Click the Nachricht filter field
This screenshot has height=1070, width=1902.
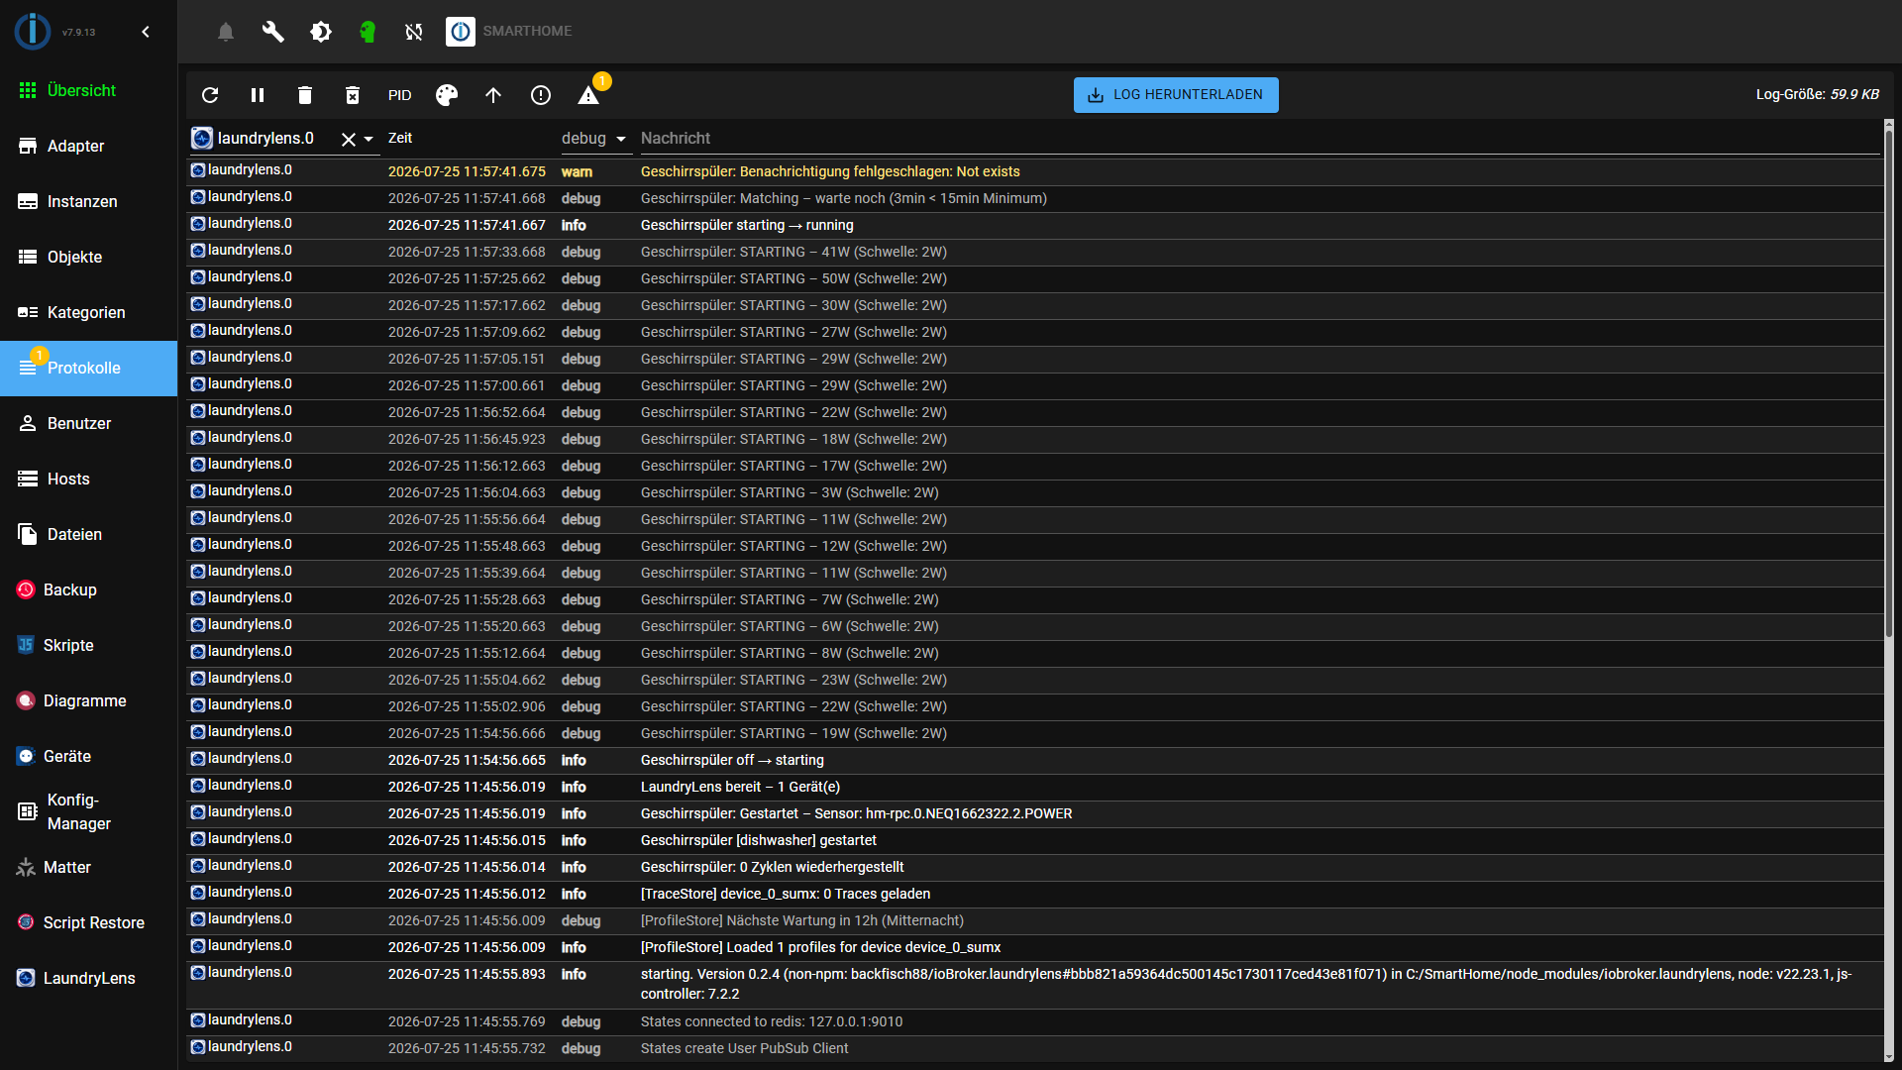(x=1258, y=139)
